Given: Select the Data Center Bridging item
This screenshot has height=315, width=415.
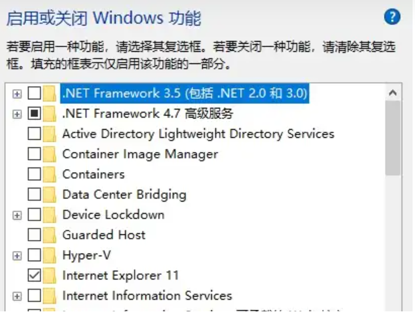Looking at the screenshot, I should (x=124, y=195).
